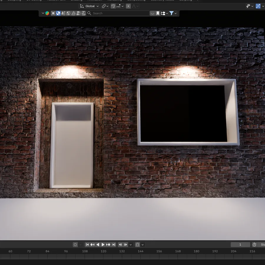This screenshot has width=265, height=265.
Task: Click the magnifying glass search icon
Action: [89, 13]
